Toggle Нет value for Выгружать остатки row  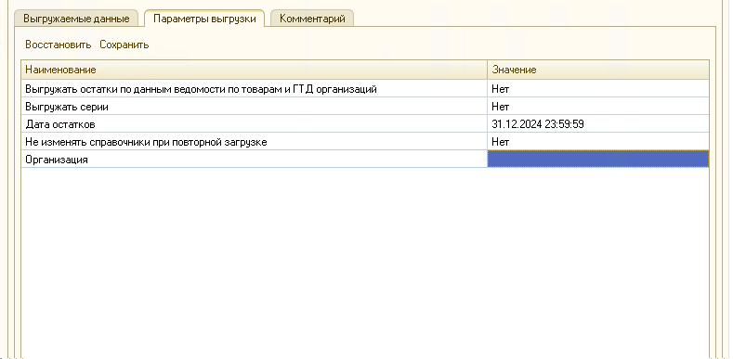598,89
